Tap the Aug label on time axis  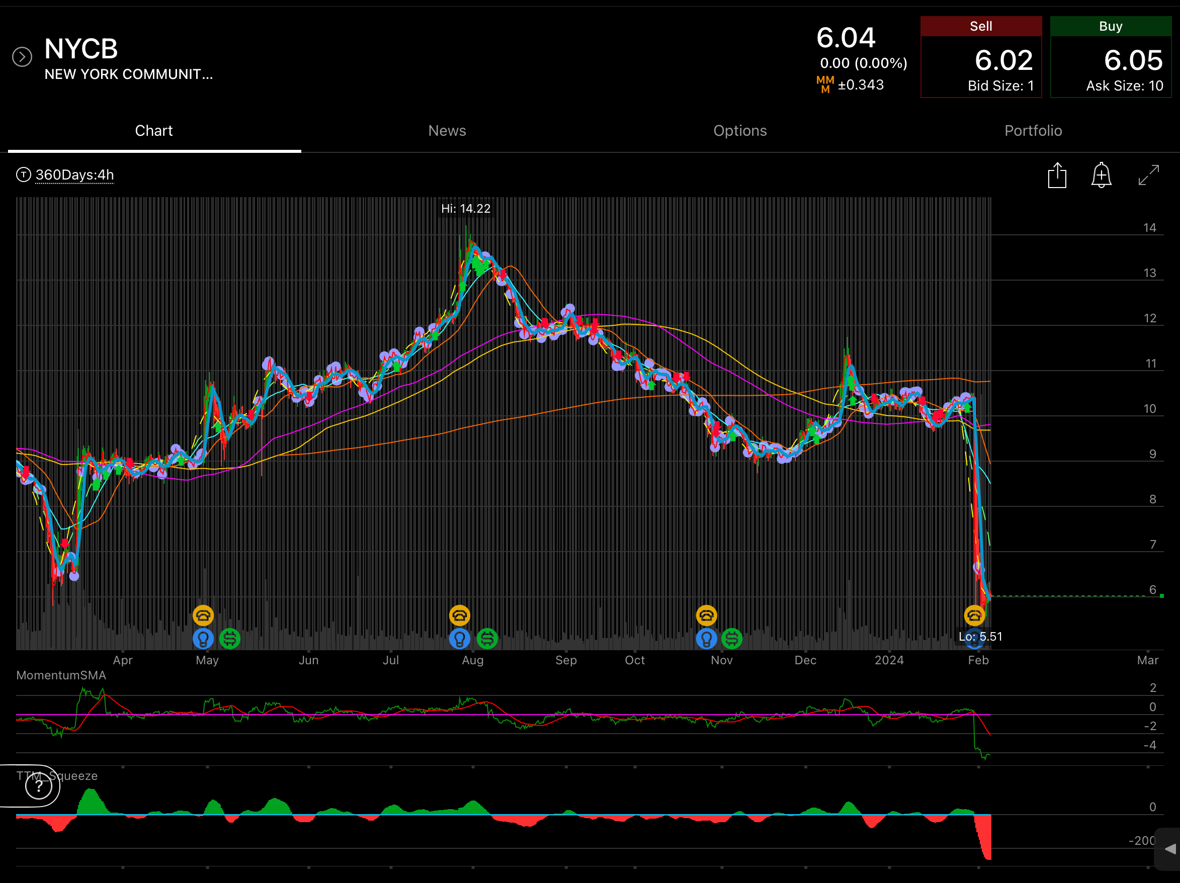point(473,660)
